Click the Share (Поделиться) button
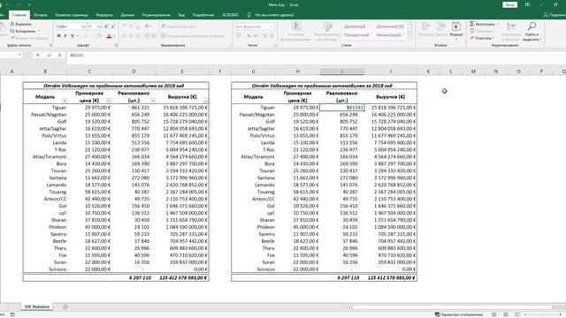566x318 pixels. (x=555, y=15)
